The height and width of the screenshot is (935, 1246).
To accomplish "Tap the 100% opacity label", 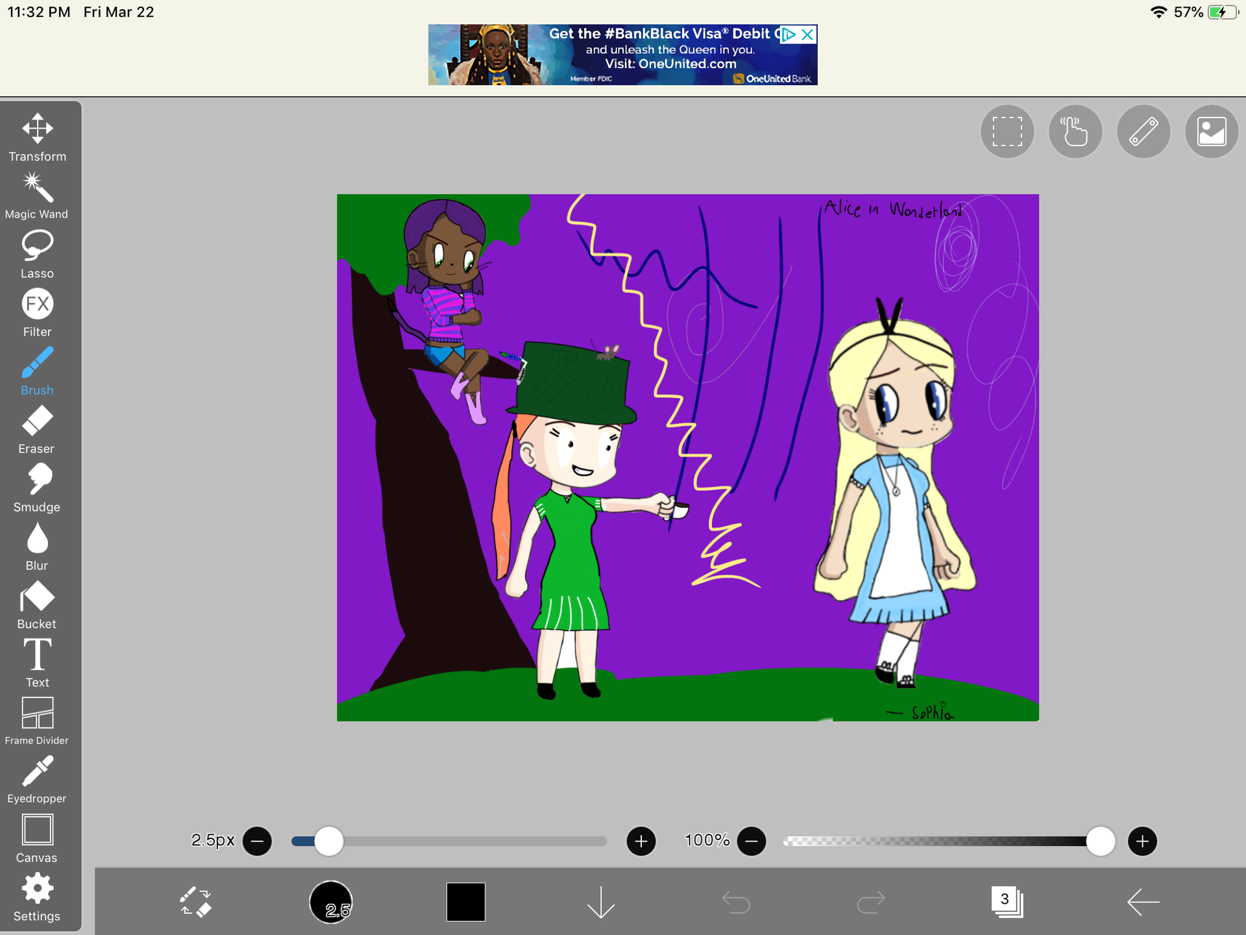I will 707,840.
